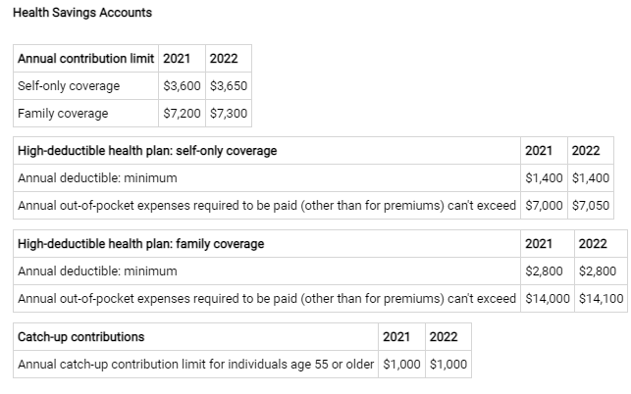
Task: Click the High-deductible self-only coverage table header
Action: pyautogui.click(x=147, y=150)
